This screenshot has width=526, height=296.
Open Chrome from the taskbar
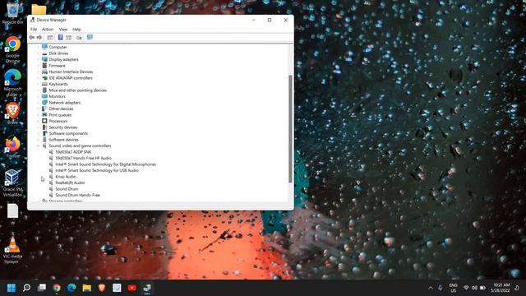pos(57,288)
